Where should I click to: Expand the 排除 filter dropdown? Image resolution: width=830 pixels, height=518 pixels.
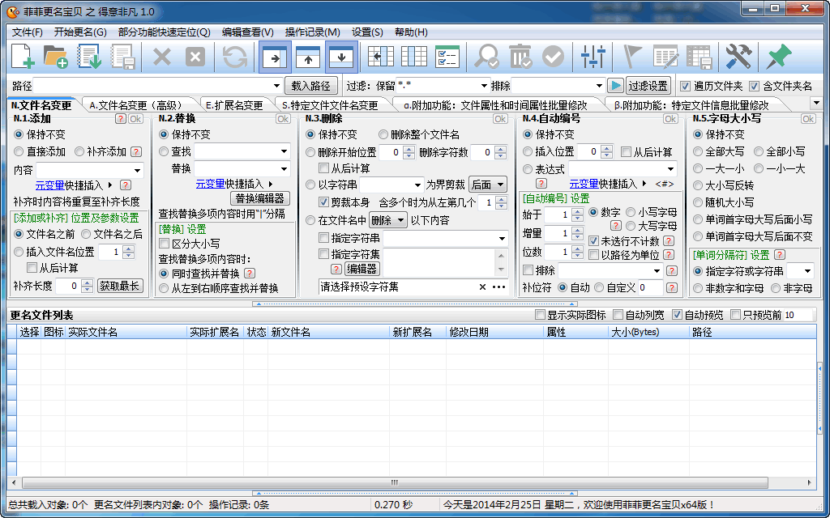point(598,86)
